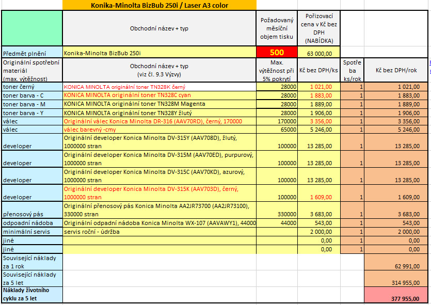Screen dimensions: 431x305
Task: Select the 'Originální válec Konica Minolta DR-316' cell
Action: click(159, 121)
